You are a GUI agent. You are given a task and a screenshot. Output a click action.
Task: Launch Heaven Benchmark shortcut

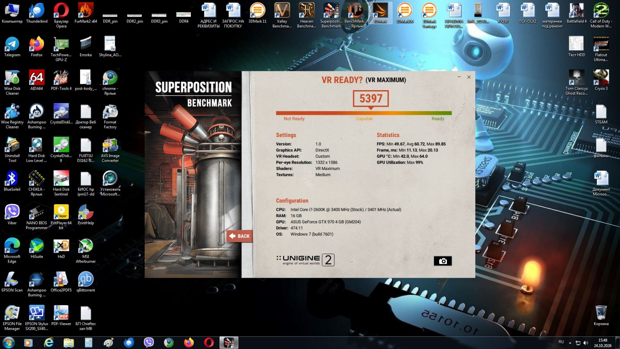click(x=307, y=16)
